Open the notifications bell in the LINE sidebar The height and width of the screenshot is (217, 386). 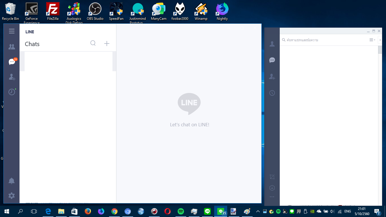click(x=12, y=181)
